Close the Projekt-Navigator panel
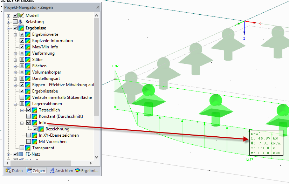Image resolution: width=289 pixels, height=184 pixels. point(98,7)
